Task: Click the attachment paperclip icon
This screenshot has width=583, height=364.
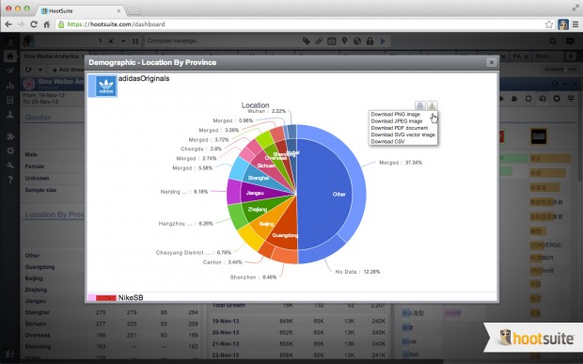Action: tap(319, 41)
